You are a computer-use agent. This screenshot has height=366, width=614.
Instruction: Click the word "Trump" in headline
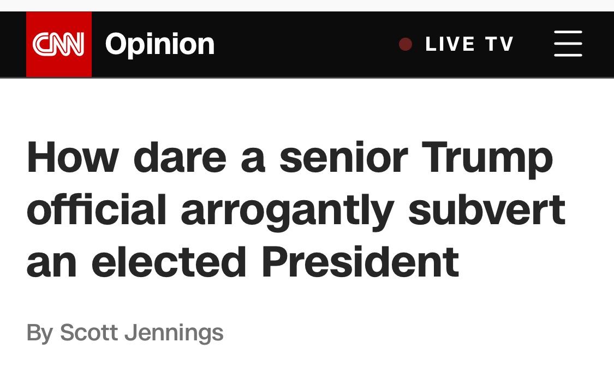pos(487,158)
